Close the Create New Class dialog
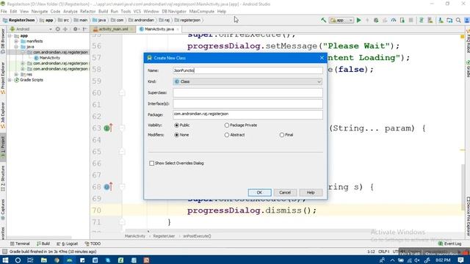Image resolution: width=470 pixels, height=264 pixels. [322, 58]
